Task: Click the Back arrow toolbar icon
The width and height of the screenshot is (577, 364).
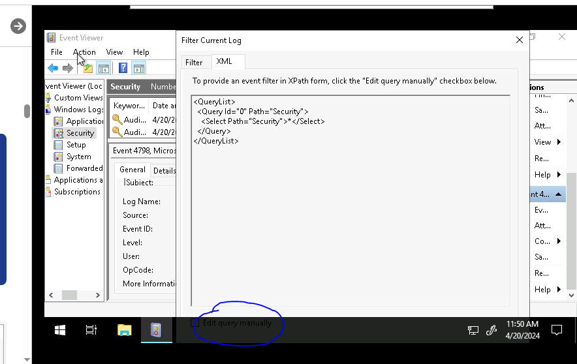Action: point(53,68)
